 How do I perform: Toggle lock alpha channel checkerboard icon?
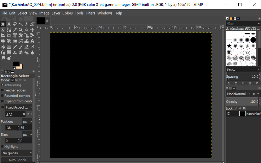(x=244, y=108)
